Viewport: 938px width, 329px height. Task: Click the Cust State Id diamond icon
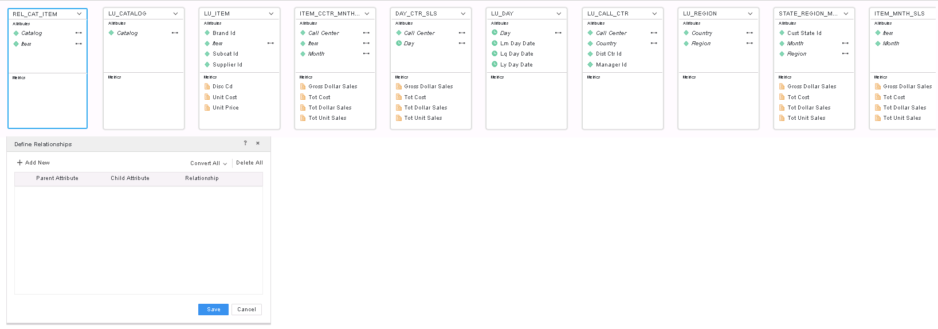(782, 33)
